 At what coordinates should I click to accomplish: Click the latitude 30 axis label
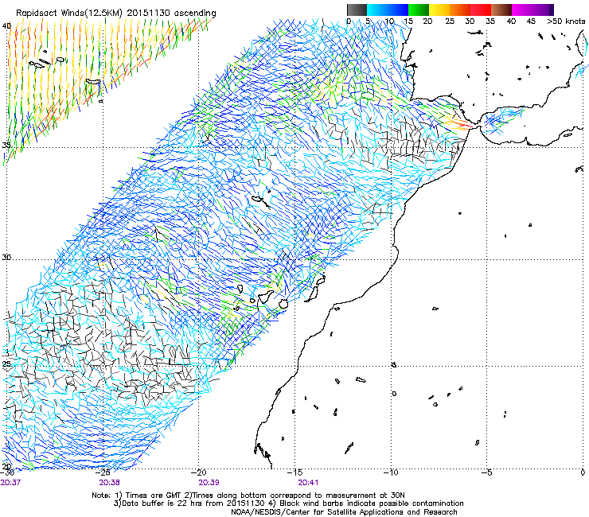(x=6, y=258)
